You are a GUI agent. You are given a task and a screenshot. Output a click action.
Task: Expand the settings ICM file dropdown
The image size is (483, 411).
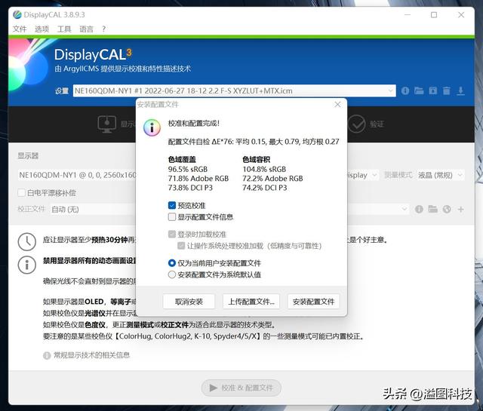pos(391,90)
